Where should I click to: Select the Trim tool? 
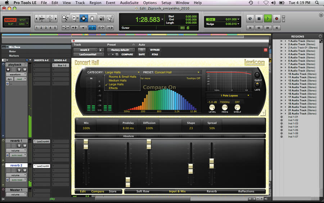click(x=75, y=18)
